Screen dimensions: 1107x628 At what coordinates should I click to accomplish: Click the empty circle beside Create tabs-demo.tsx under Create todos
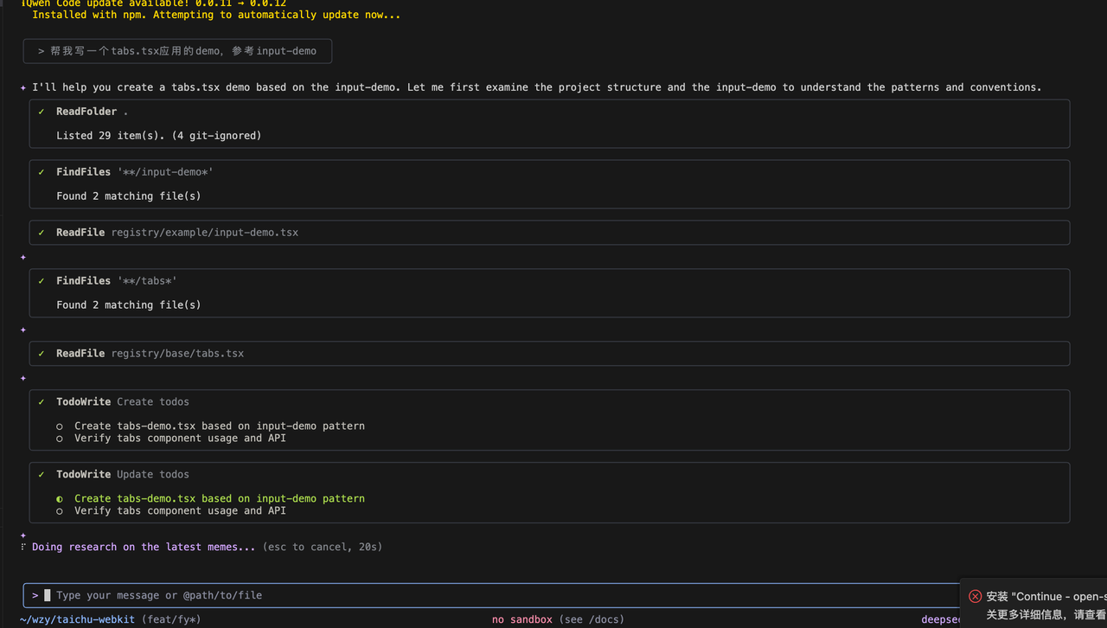[60, 426]
